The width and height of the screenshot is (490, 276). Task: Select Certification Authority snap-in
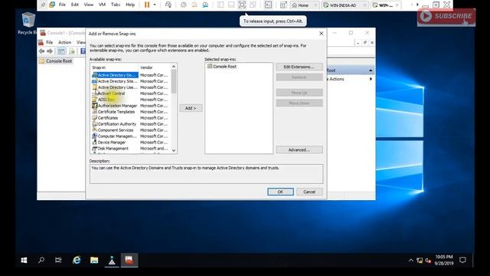131,124
